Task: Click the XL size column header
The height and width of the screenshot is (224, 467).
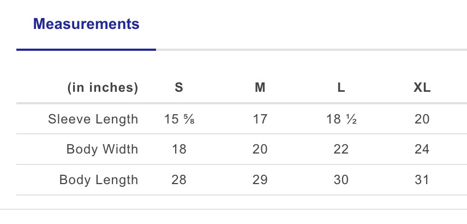Action: [422, 88]
